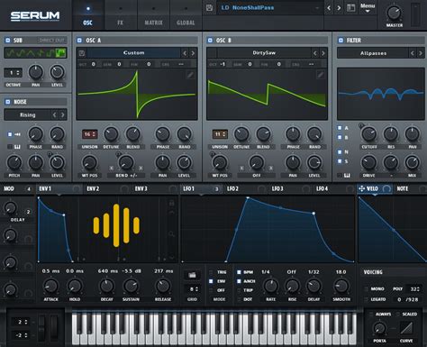Toggle the SUB oscillator on/off
Screen dimensions: 427x347
pyautogui.click(x=8, y=41)
